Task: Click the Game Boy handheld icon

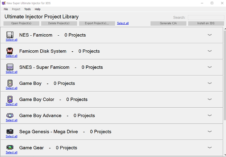Action: tap(10, 83)
